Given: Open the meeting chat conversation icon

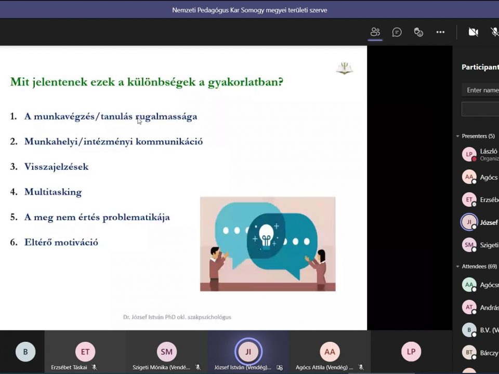Looking at the screenshot, I should [397, 32].
